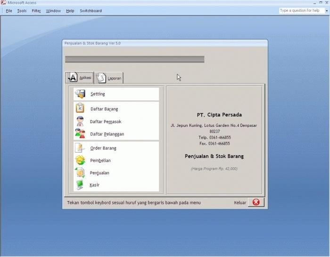Click the Daftar Barang clipboard icon
The width and height of the screenshot is (330, 257).
point(80,109)
